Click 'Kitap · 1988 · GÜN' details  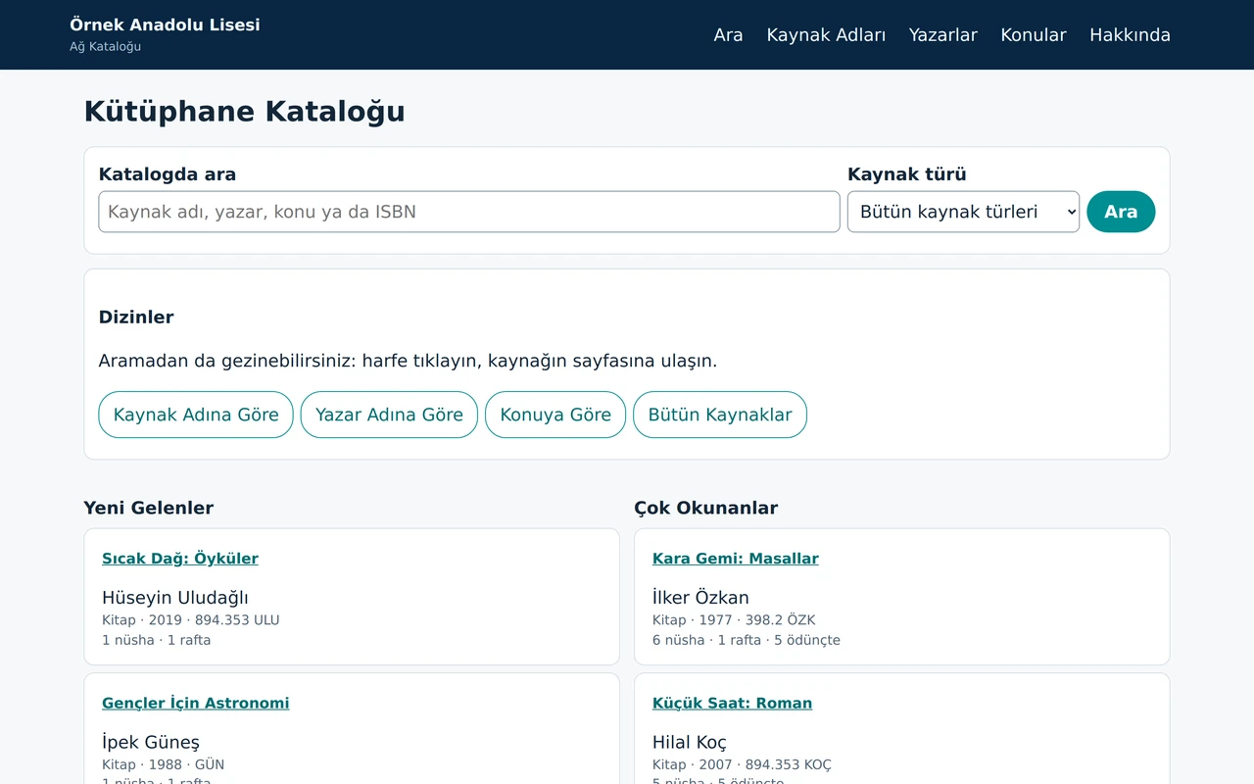click(164, 764)
